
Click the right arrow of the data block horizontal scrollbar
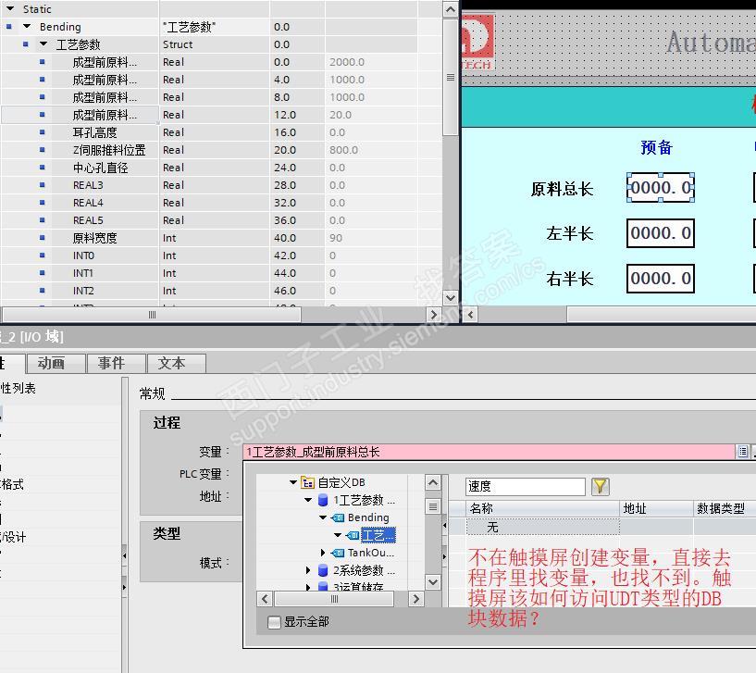click(433, 315)
